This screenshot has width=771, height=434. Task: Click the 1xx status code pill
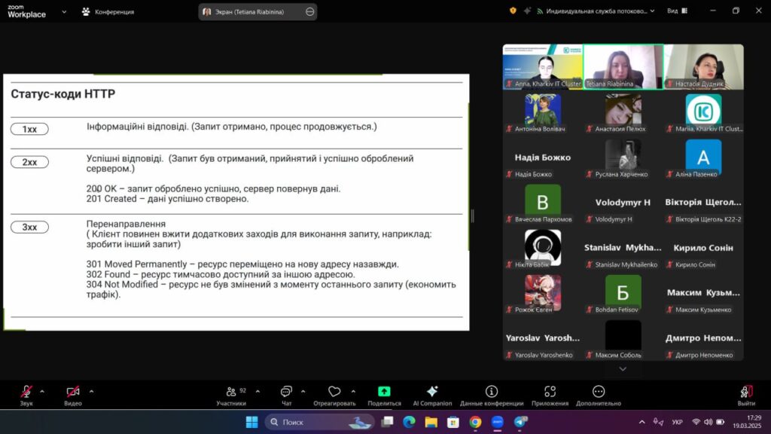coord(29,129)
